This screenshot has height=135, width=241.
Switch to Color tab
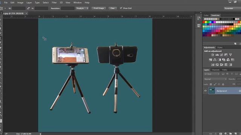click(206, 15)
